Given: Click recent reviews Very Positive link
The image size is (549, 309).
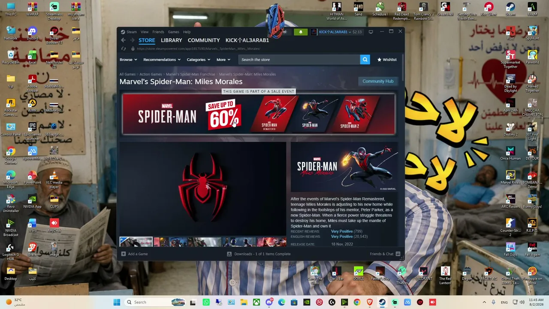Looking at the screenshot, I should [342, 232].
